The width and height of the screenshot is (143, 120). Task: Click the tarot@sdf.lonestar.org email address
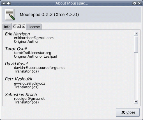(33, 53)
